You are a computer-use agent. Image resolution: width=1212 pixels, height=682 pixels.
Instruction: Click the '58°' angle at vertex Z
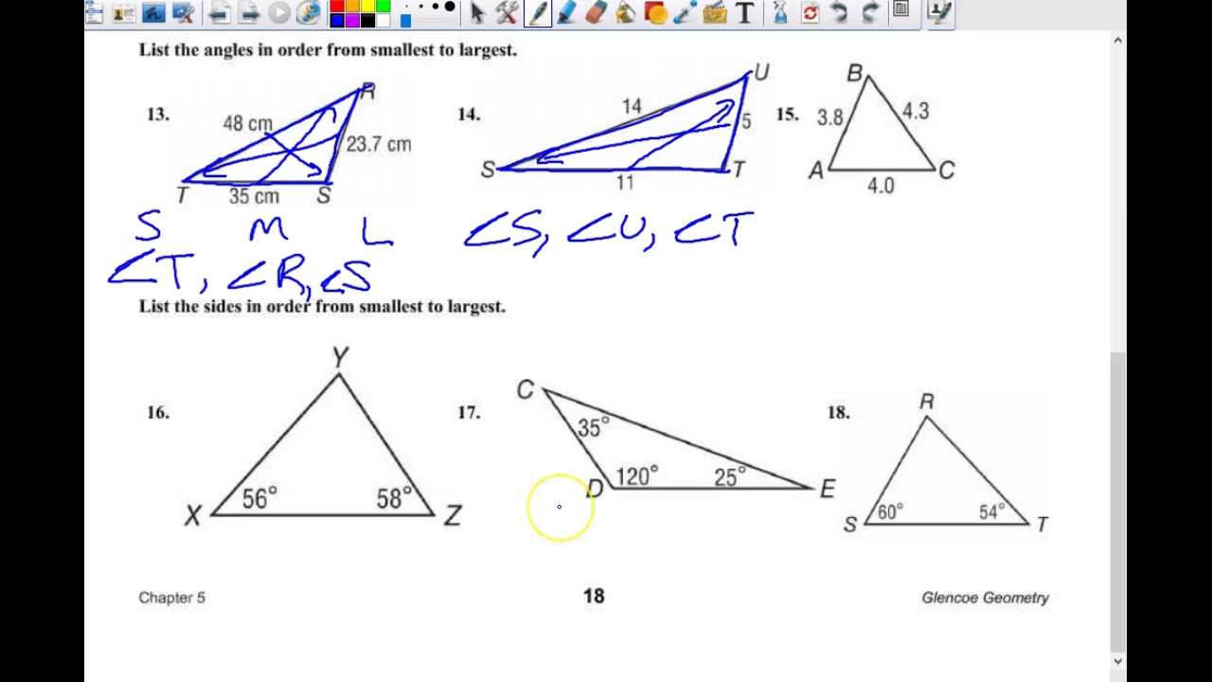394,497
